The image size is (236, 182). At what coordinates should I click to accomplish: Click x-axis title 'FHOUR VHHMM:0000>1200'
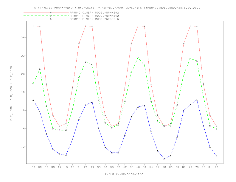124,174
